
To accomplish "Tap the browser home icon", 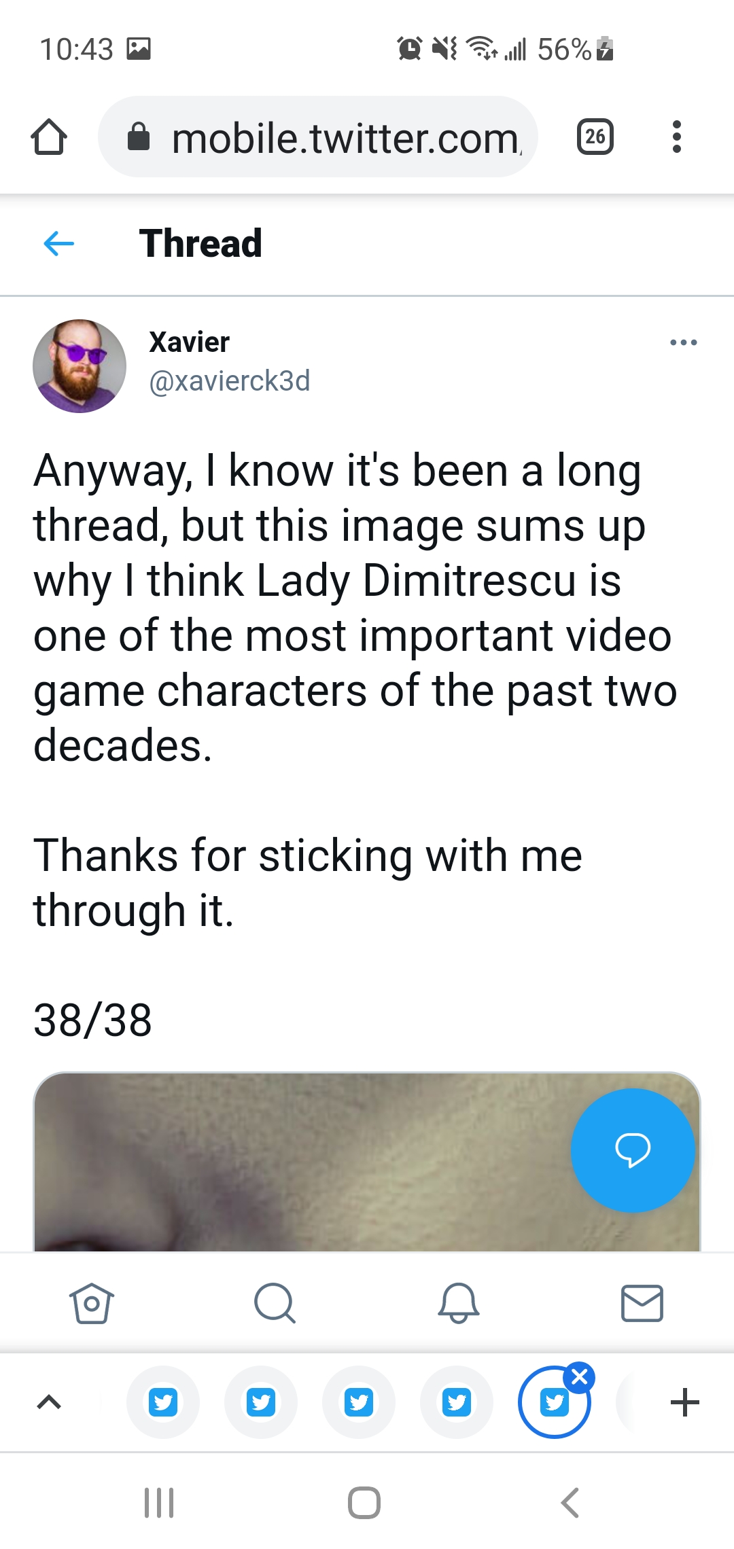I will pos(49,137).
